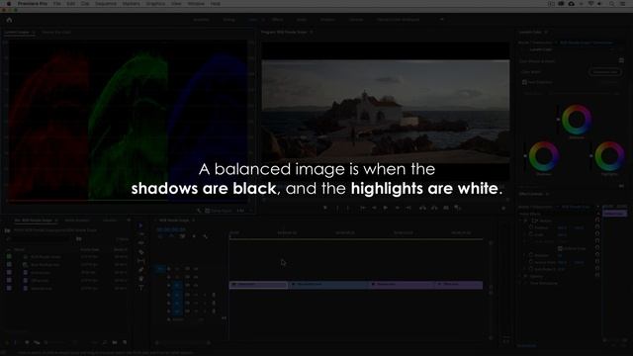Toggle Snap in Timeline
This screenshot has height=356, width=633.
click(x=171, y=236)
